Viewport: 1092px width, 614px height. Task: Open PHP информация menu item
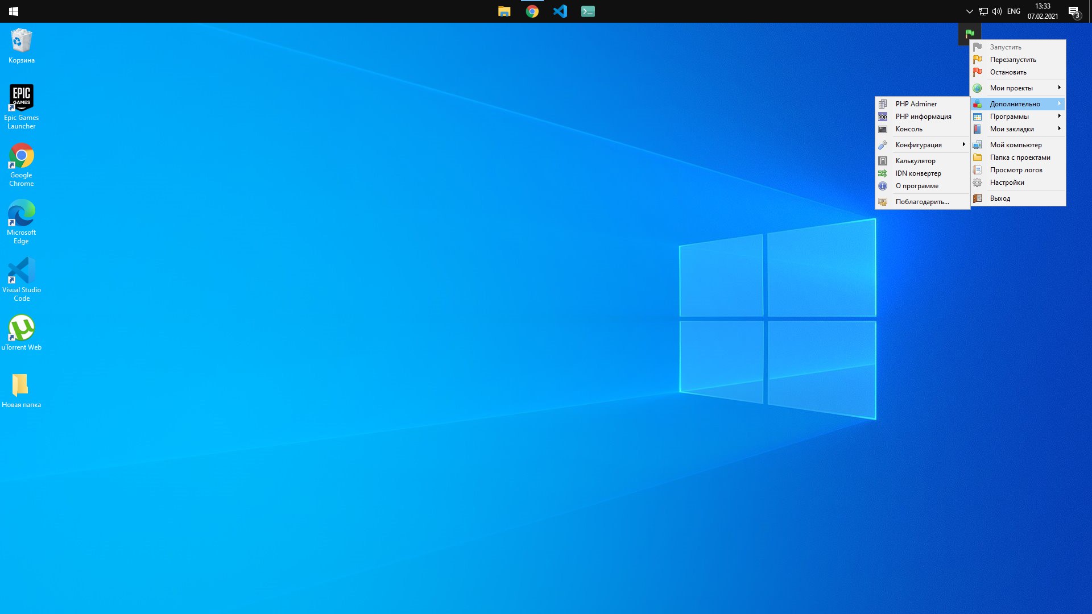point(923,117)
